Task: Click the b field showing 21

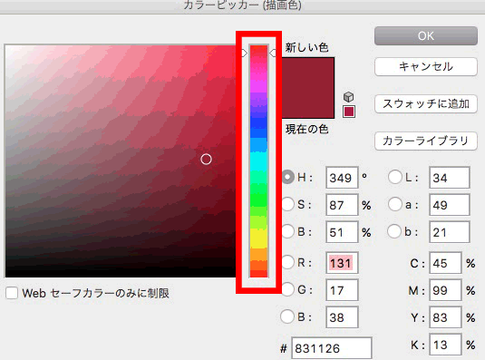Action: point(450,232)
